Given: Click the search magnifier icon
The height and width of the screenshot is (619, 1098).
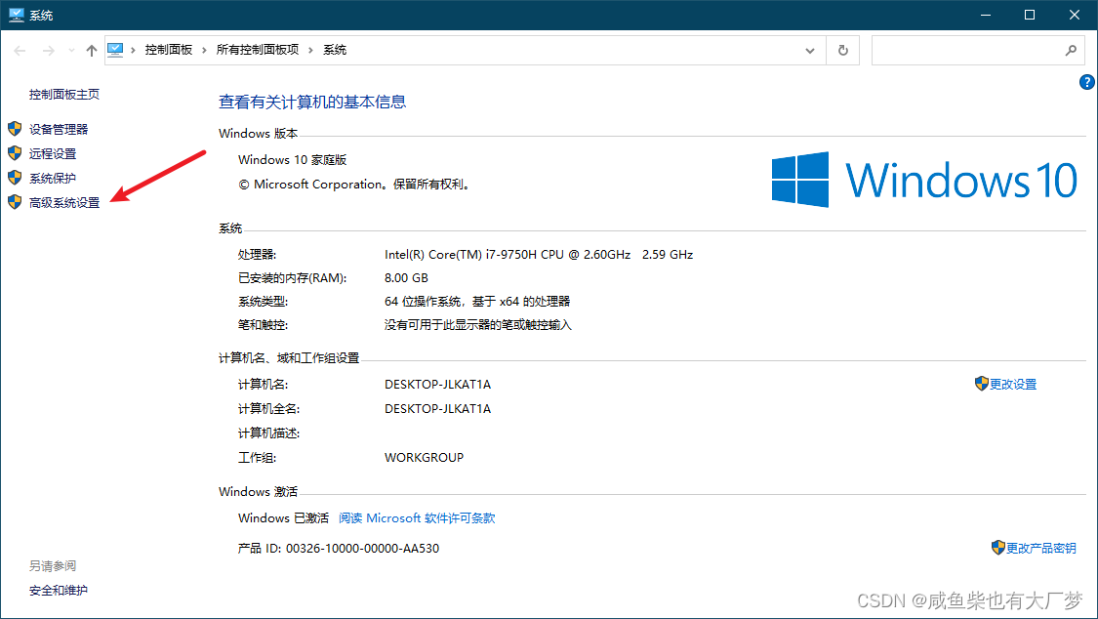Looking at the screenshot, I should pyautogui.click(x=1071, y=51).
